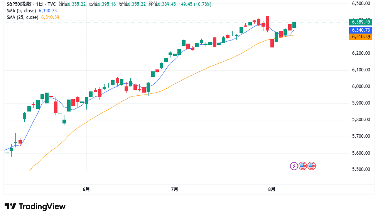Click the blue 6,340.73 SMA price label
Viewport: 378px width, 218px height.
tap(361, 30)
